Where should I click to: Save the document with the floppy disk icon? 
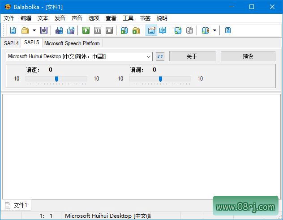[44, 30]
